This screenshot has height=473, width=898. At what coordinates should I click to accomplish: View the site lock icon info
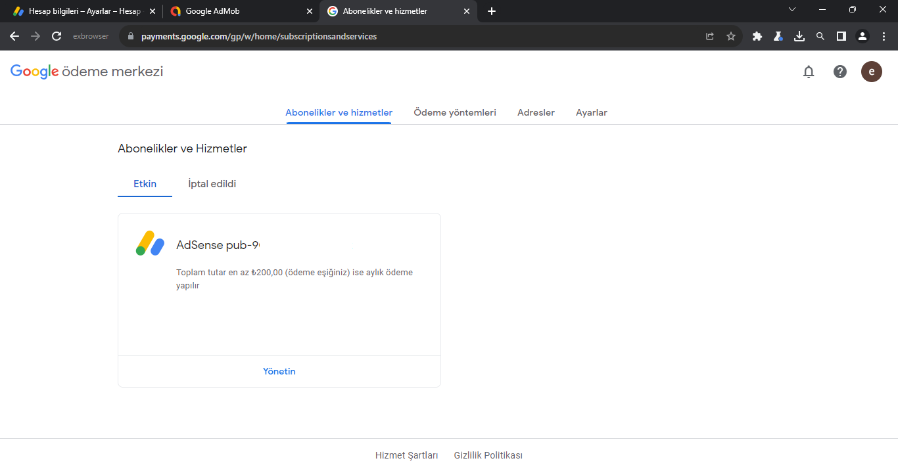tap(131, 36)
